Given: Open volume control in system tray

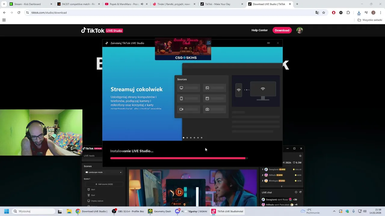Looking at the screenshot, I should [365, 211].
